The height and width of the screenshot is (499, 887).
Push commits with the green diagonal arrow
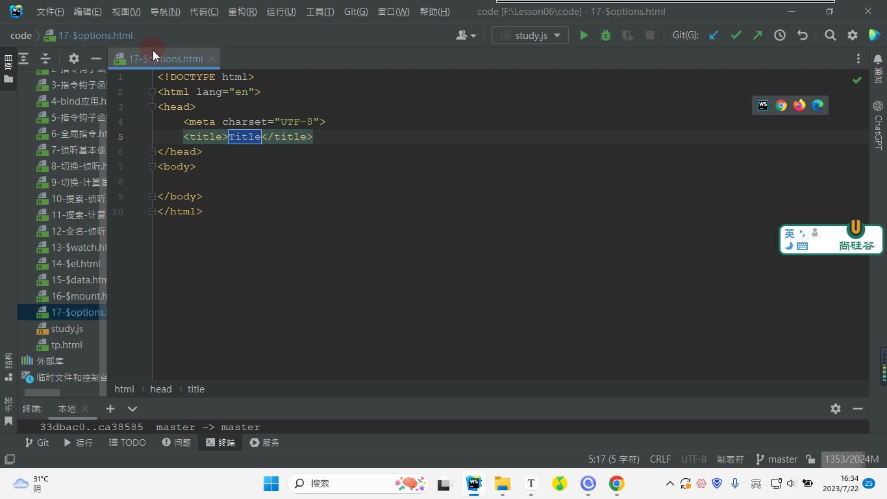[x=758, y=36]
